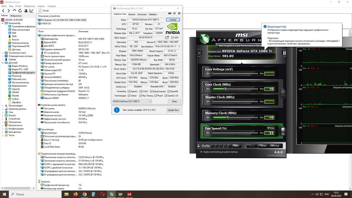
Task: Click Afterburner Reset button
Action: pyautogui.click(x=263, y=146)
